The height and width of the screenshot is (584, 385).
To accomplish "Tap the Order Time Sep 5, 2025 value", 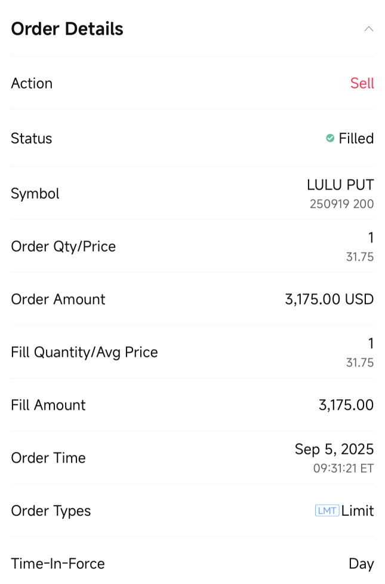I will 334,450.
